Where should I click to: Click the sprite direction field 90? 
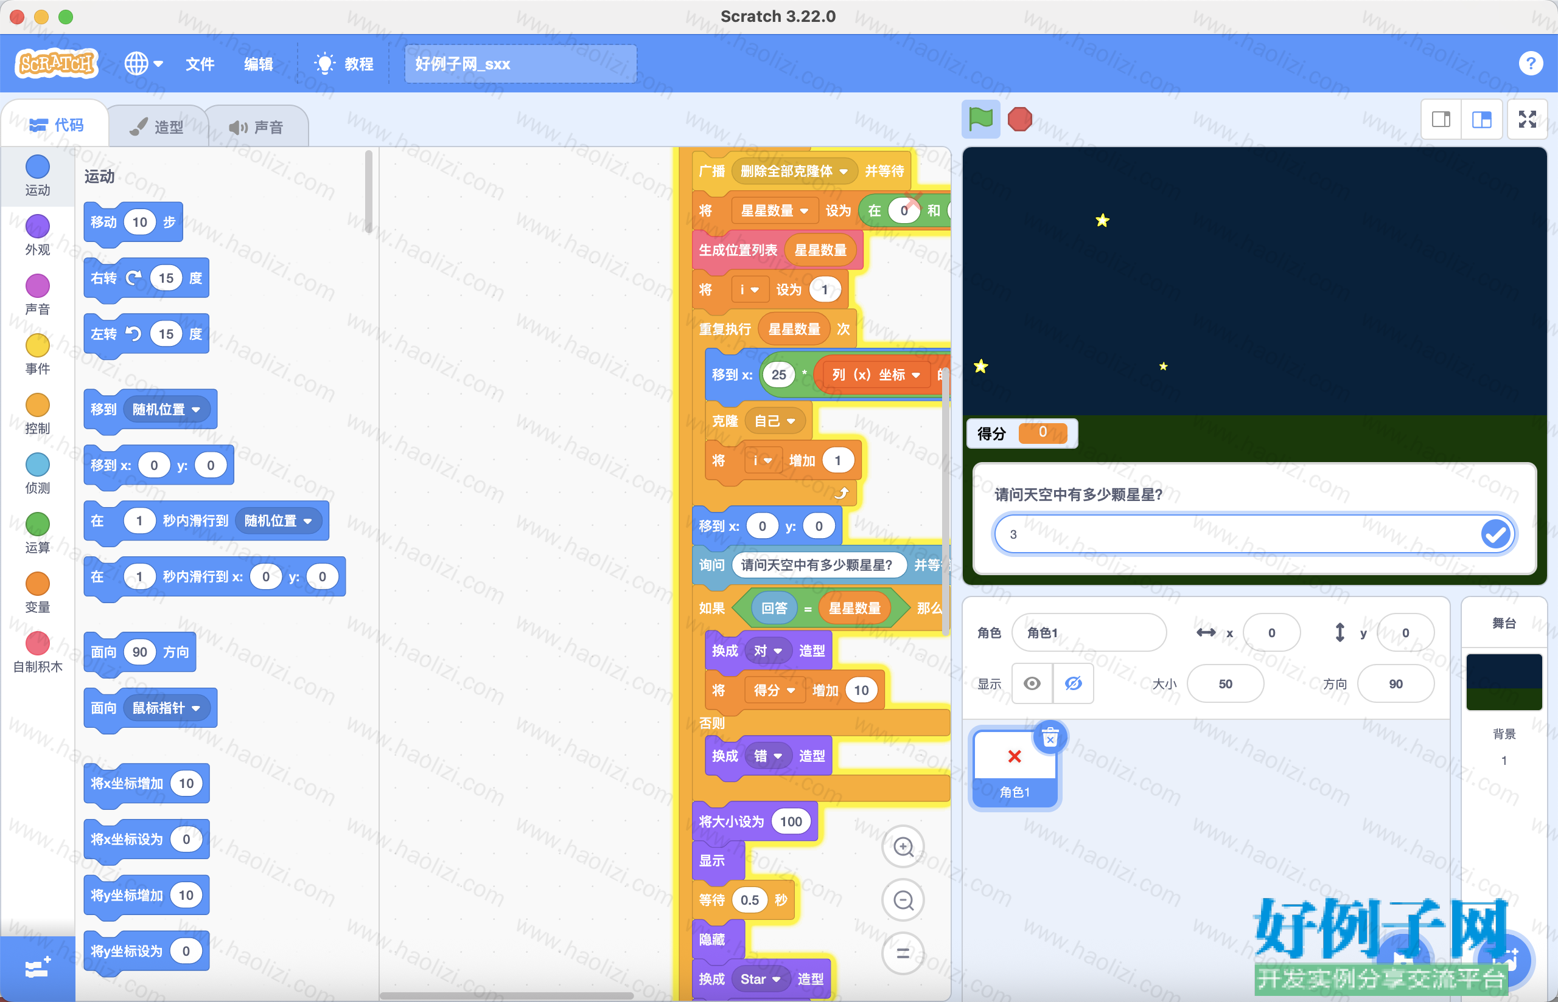point(1396,684)
